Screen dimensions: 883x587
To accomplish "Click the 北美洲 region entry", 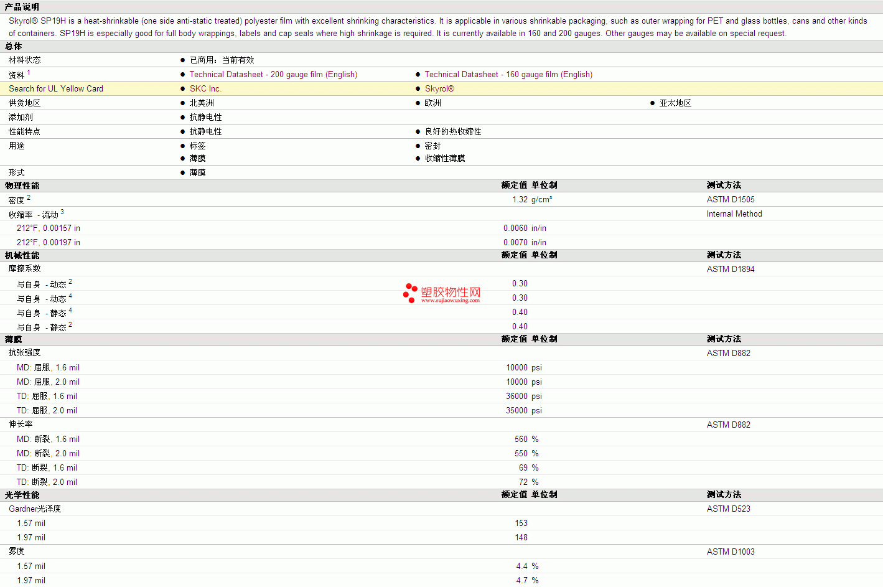I will click(202, 103).
